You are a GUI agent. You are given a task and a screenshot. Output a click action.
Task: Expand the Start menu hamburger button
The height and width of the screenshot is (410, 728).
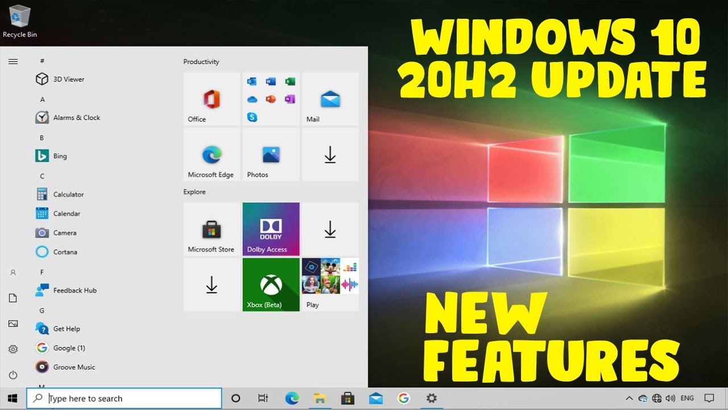pyautogui.click(x=13, y=61)
